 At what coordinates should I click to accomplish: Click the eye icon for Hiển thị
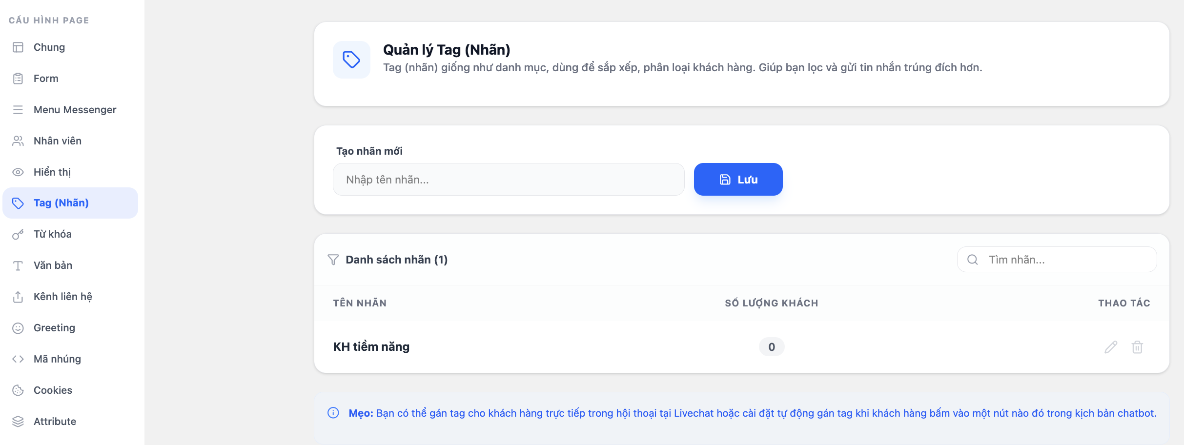point(18,172)
